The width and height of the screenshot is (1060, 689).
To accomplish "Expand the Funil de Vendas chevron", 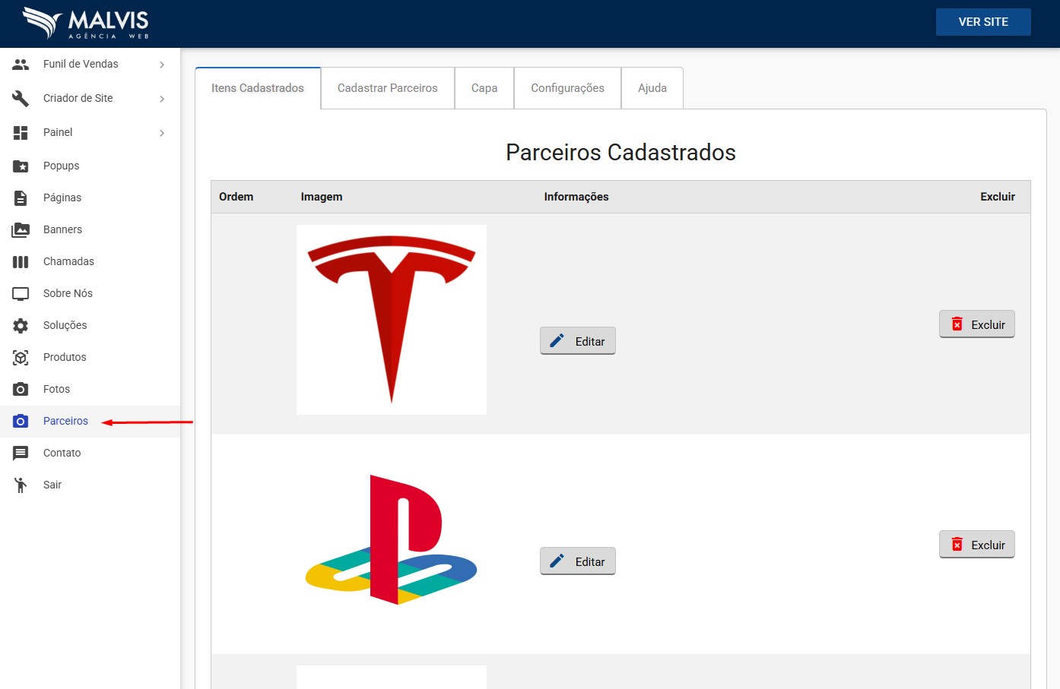I will tap(162, 65).
